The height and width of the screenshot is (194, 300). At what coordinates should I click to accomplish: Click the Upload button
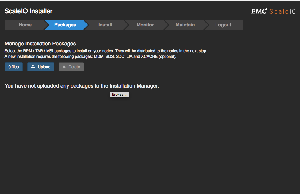coord(41,67)
